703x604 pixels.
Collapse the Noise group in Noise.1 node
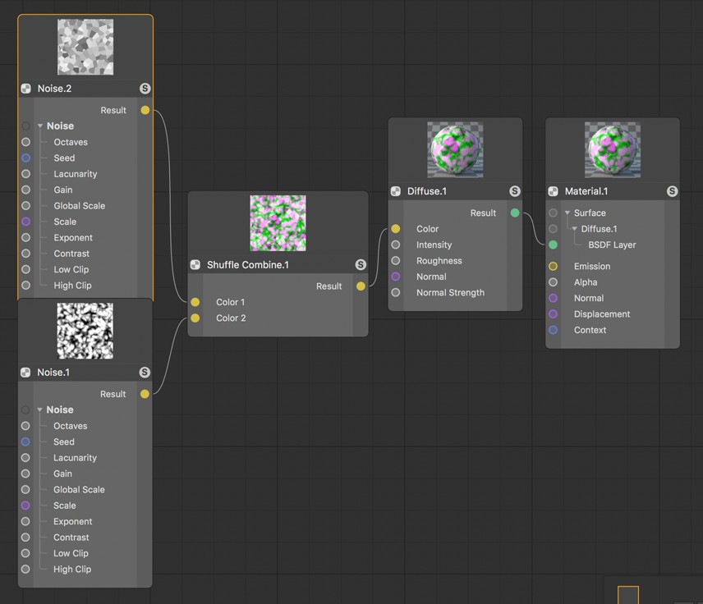point(39,410)
